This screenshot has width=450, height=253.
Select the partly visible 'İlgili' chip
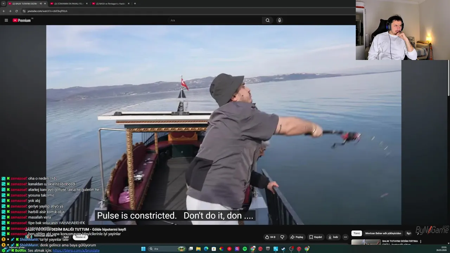(409, 233)
